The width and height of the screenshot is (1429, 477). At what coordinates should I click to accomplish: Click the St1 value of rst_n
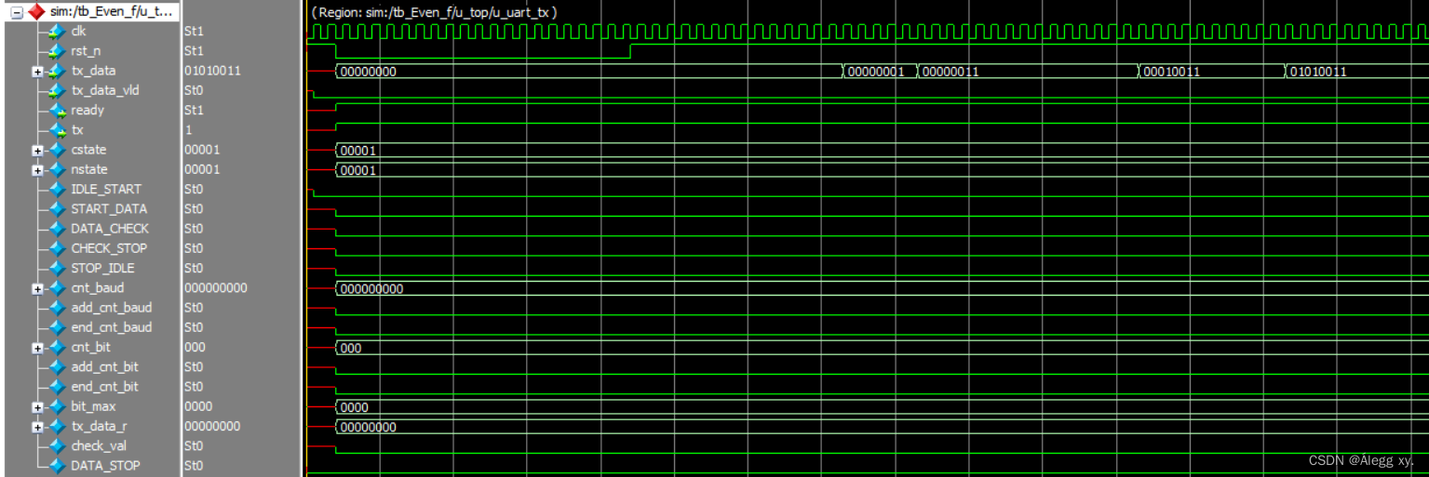(194, 51)
